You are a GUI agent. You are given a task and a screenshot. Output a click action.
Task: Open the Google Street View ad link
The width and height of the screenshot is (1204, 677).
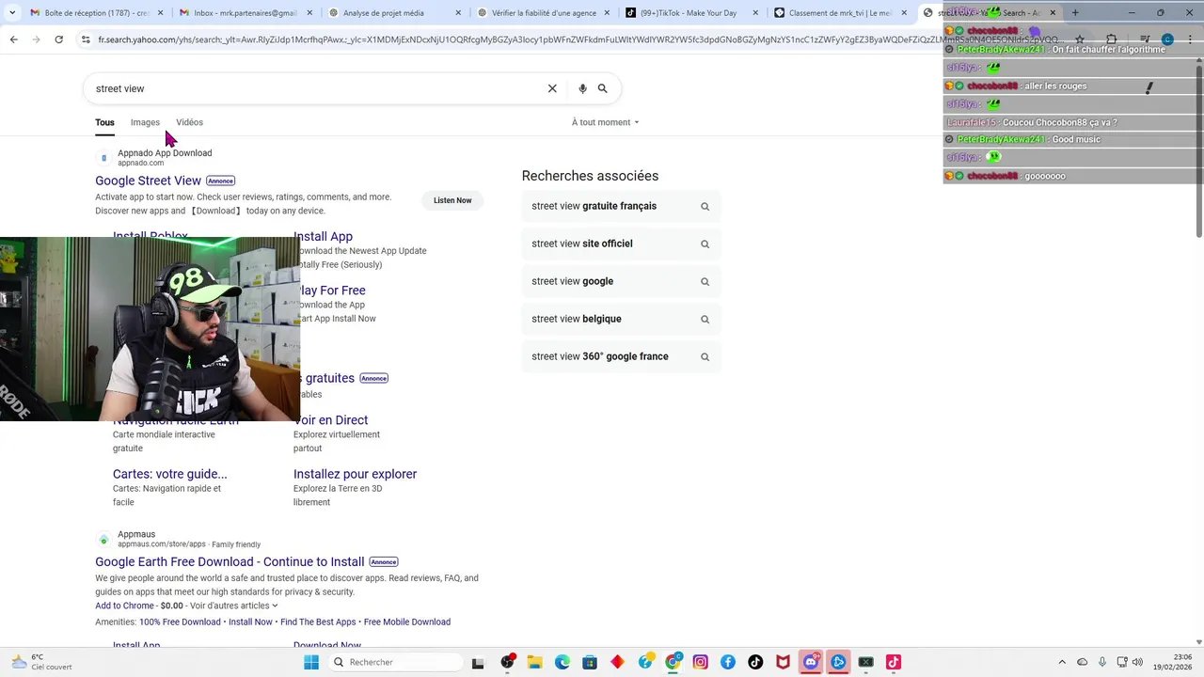click(148, 181)
